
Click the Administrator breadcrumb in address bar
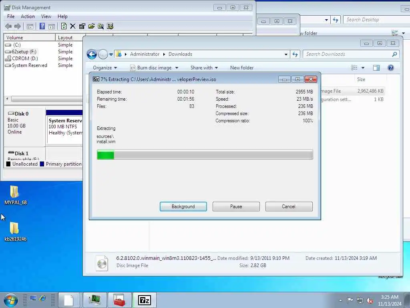pyautogui.click(x=145, y=54)
